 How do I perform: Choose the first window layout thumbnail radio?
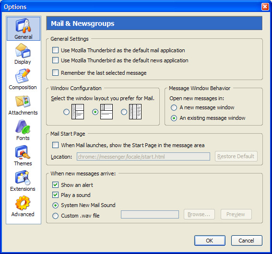click(x=66, y=112)
